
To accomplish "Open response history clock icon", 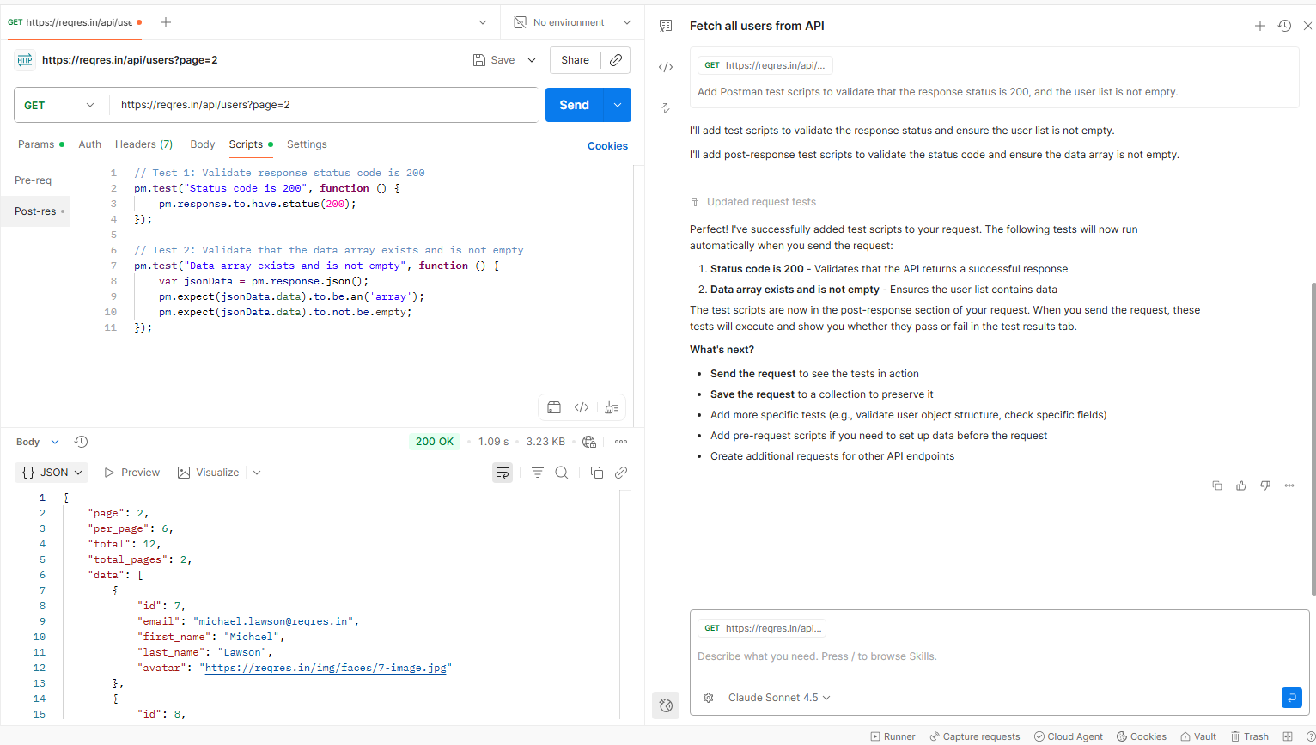I will point(81,442).
